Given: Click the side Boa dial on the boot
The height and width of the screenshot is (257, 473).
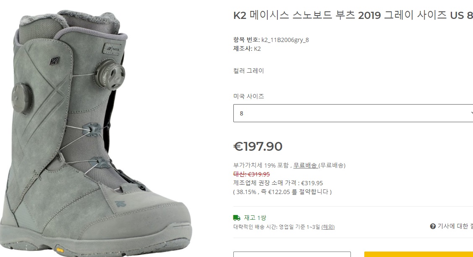Looking at the screenshot, I should click(21, 99).
